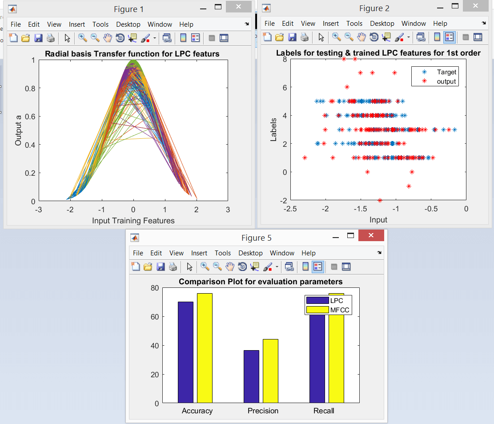Open the Tools menu in Figure 1

tap(100, 24)
